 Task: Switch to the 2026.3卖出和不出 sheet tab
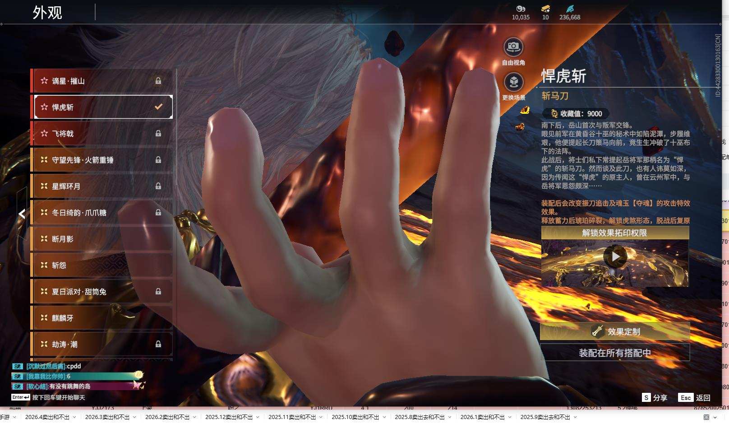107,417
